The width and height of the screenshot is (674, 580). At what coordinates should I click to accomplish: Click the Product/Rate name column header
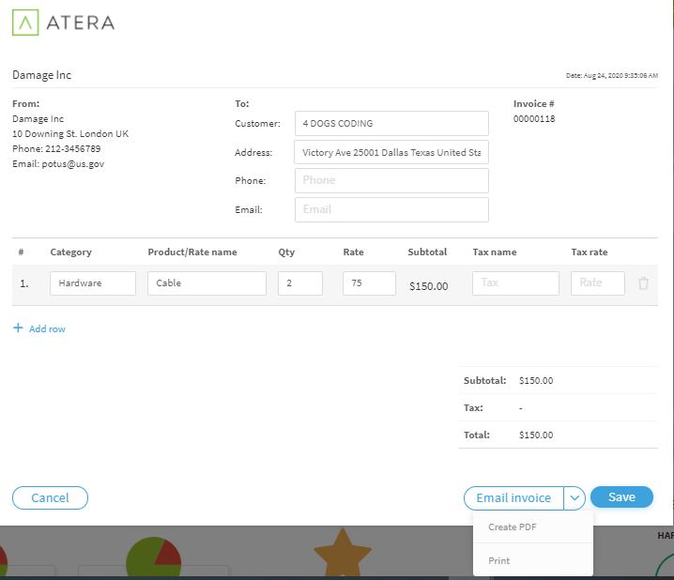pyautogui.click(x=192, y=252)
